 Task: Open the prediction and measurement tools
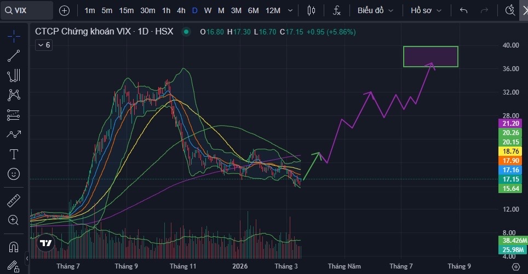point(14,115)
